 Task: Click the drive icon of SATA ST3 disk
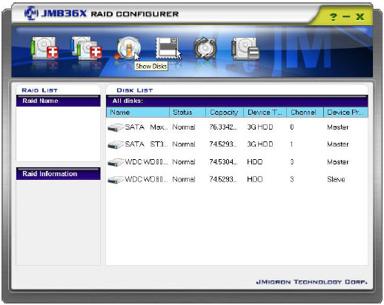coord(116,144)
